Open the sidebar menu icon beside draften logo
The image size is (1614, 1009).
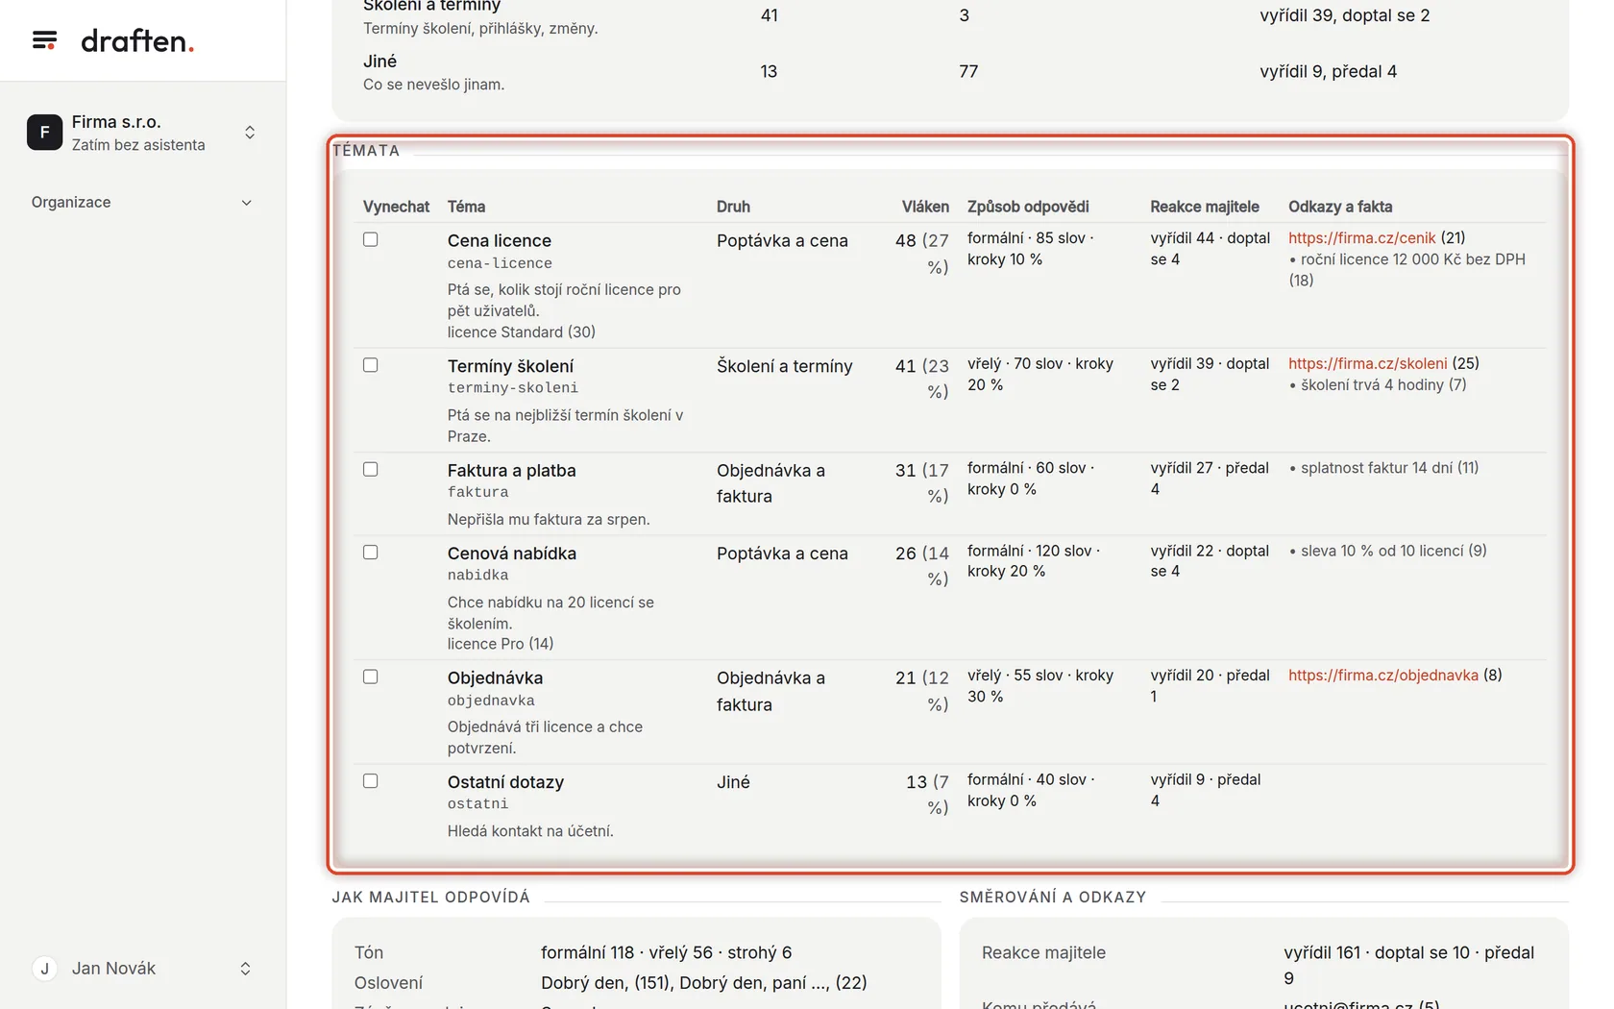[x=44, y=40]
